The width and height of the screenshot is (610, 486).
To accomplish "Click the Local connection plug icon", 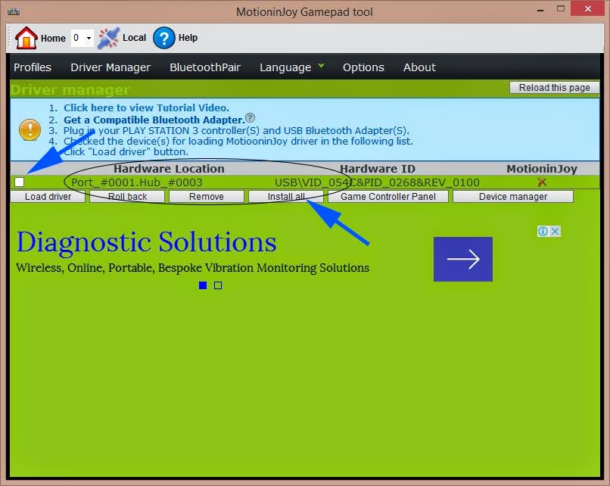I will coord(108,38).
